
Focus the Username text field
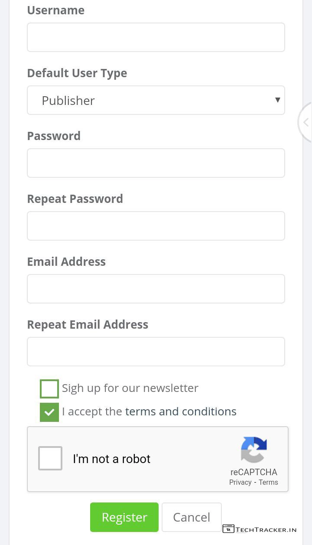tap(156, 37)
